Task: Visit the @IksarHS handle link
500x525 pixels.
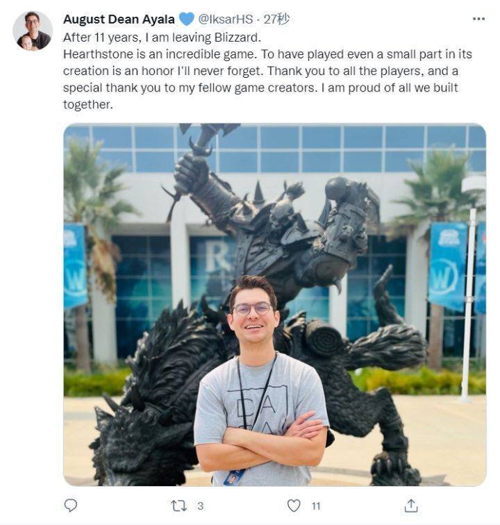Action: point(226,19)
